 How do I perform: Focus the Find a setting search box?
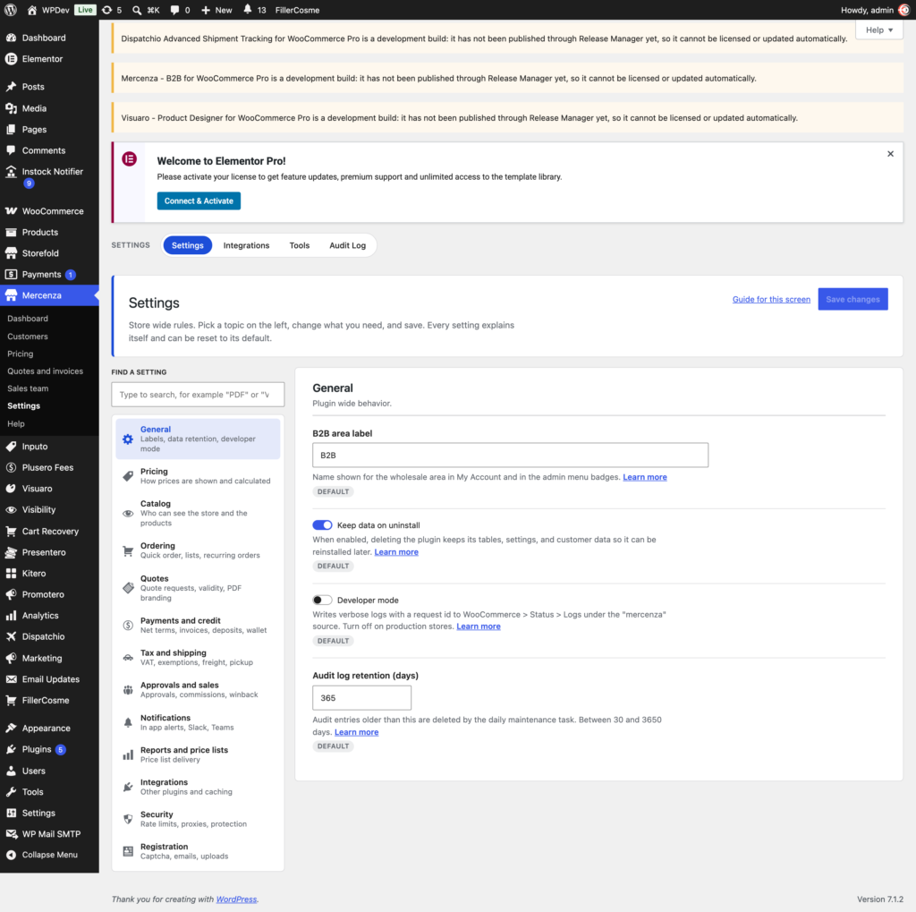[x=198, y=395]
